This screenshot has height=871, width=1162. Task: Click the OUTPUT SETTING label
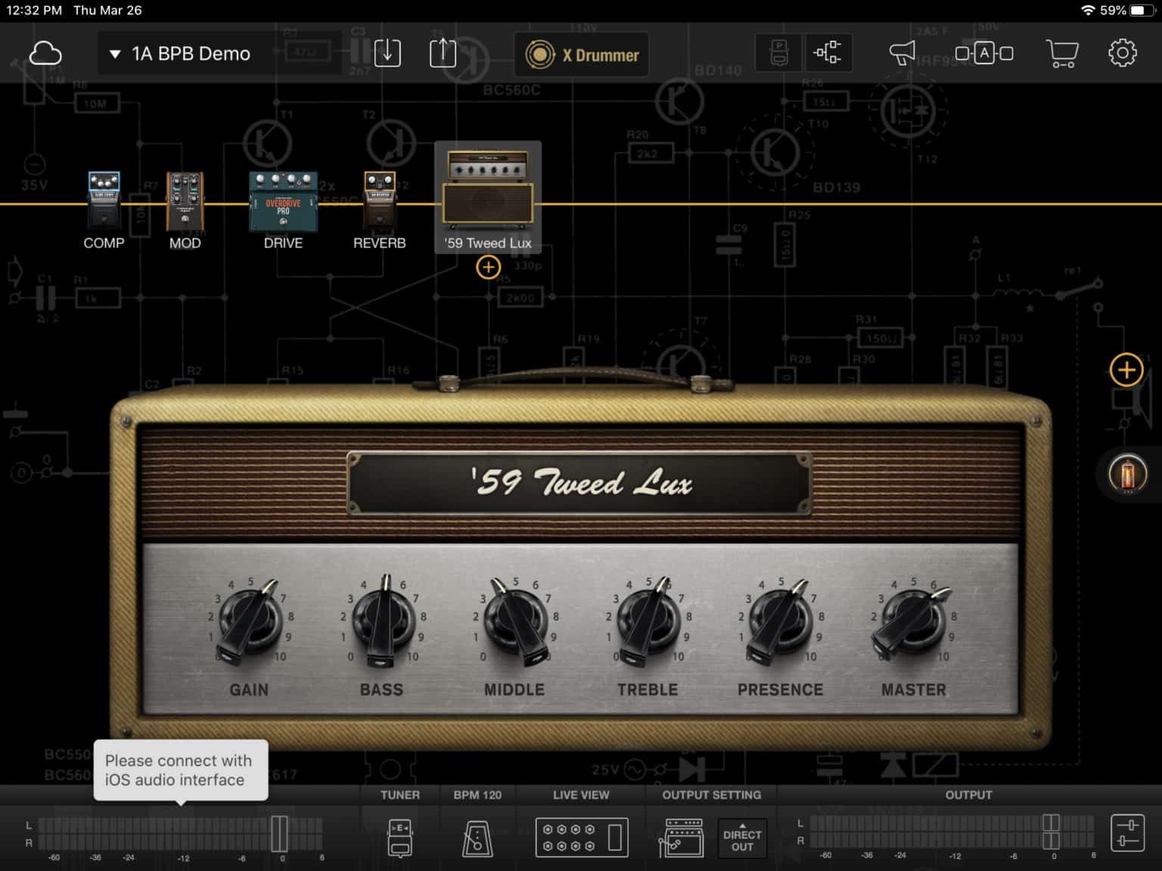tap(712, 795)
